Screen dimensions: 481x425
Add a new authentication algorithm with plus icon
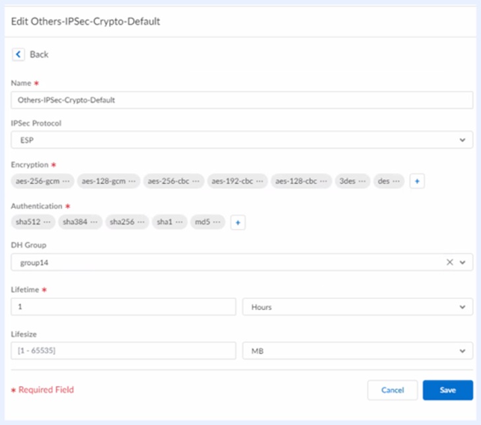click(239, 222)
